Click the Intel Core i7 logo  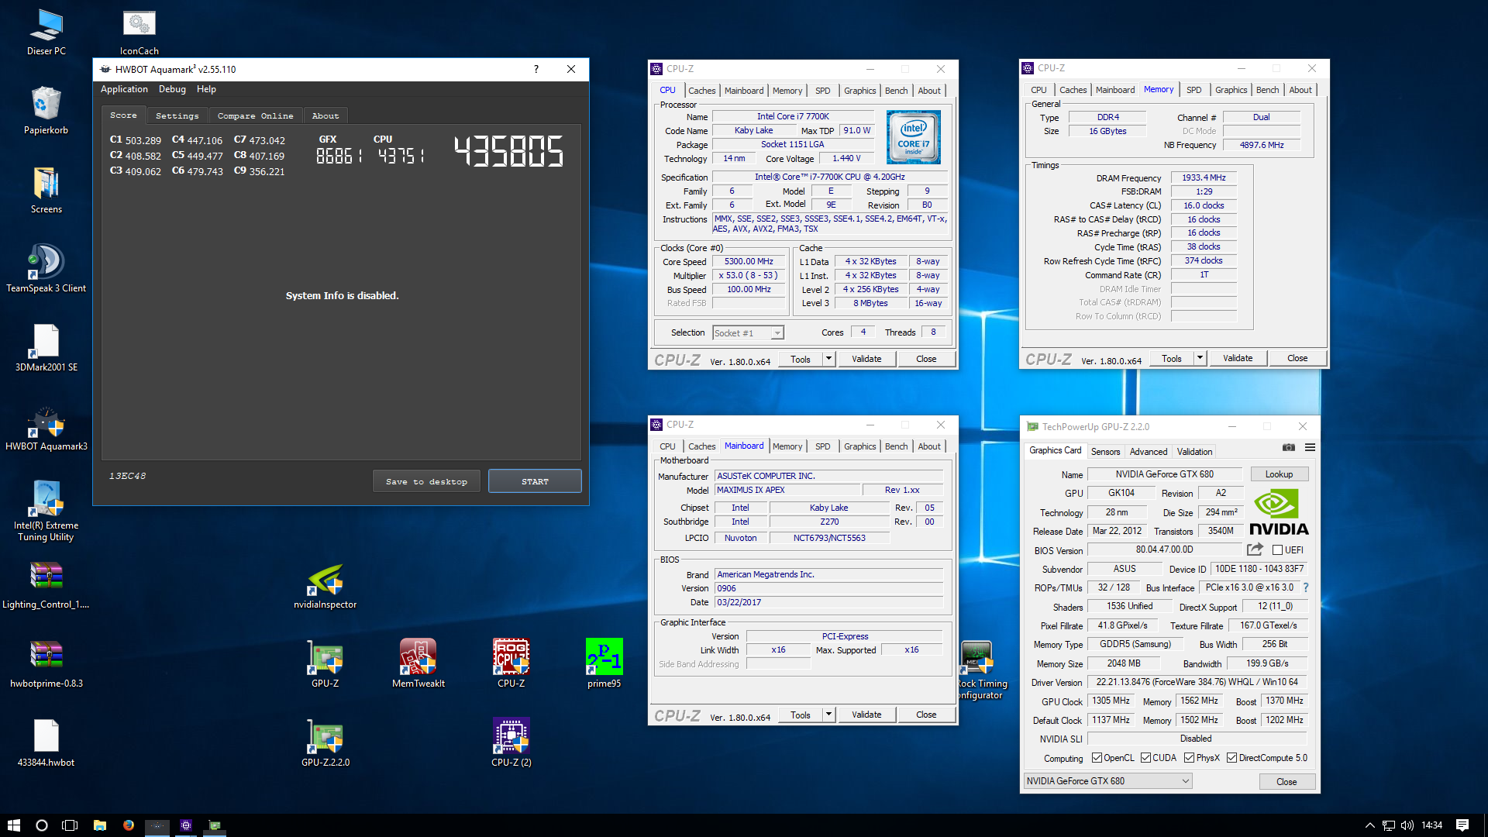tap(914, 137)
